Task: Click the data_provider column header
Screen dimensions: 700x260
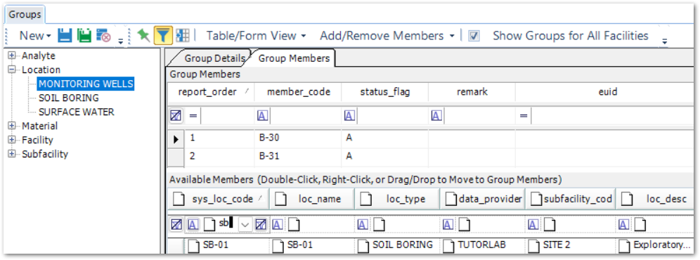Action: click(483, 200)
